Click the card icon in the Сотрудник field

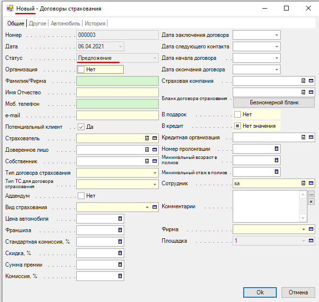click(311, 183)
